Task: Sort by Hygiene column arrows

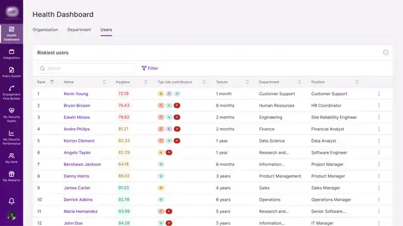Action: (145, 82)
